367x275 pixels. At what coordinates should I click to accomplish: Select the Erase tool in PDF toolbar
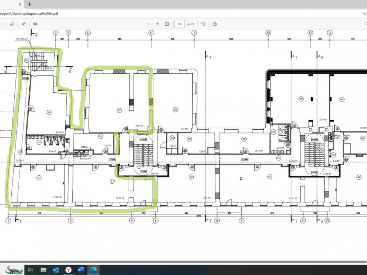point(12,24)
